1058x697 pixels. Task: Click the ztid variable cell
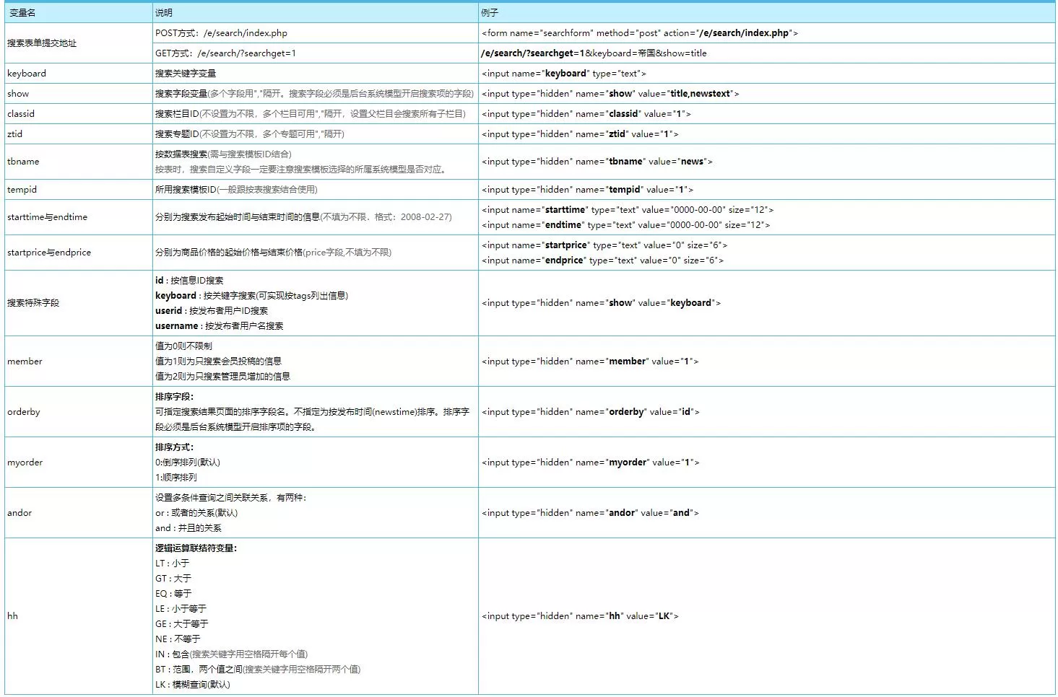[78, 134]
